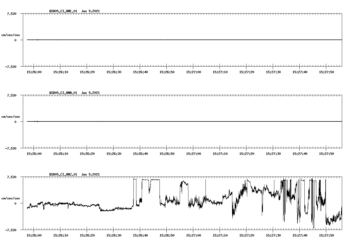This screenshot has height=245, width=361.
Task: Click the 15:26:40 time label under HNN plot
Action: (x=140, y=154)
